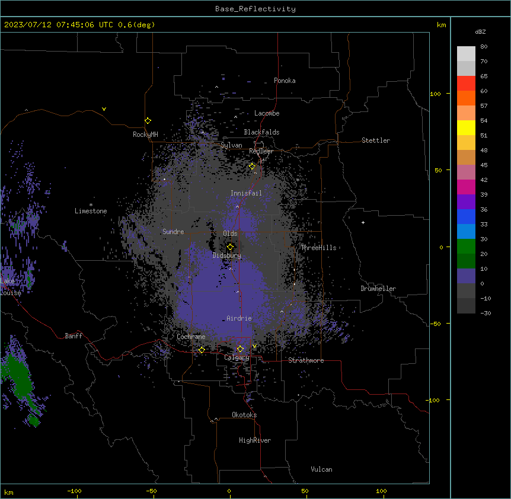Click the asterisk marker above Limestone
Image resolution: width=511 pixels, height=499 pixels.
[91, 205]
